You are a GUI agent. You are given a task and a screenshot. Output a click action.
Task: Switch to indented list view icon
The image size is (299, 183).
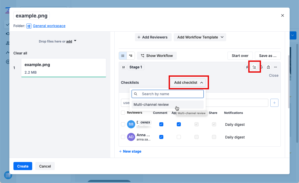click(x=131, y=56)
